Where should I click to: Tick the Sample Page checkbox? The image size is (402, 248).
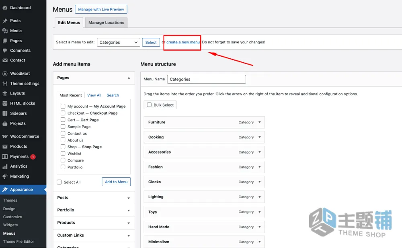[63, 127]
